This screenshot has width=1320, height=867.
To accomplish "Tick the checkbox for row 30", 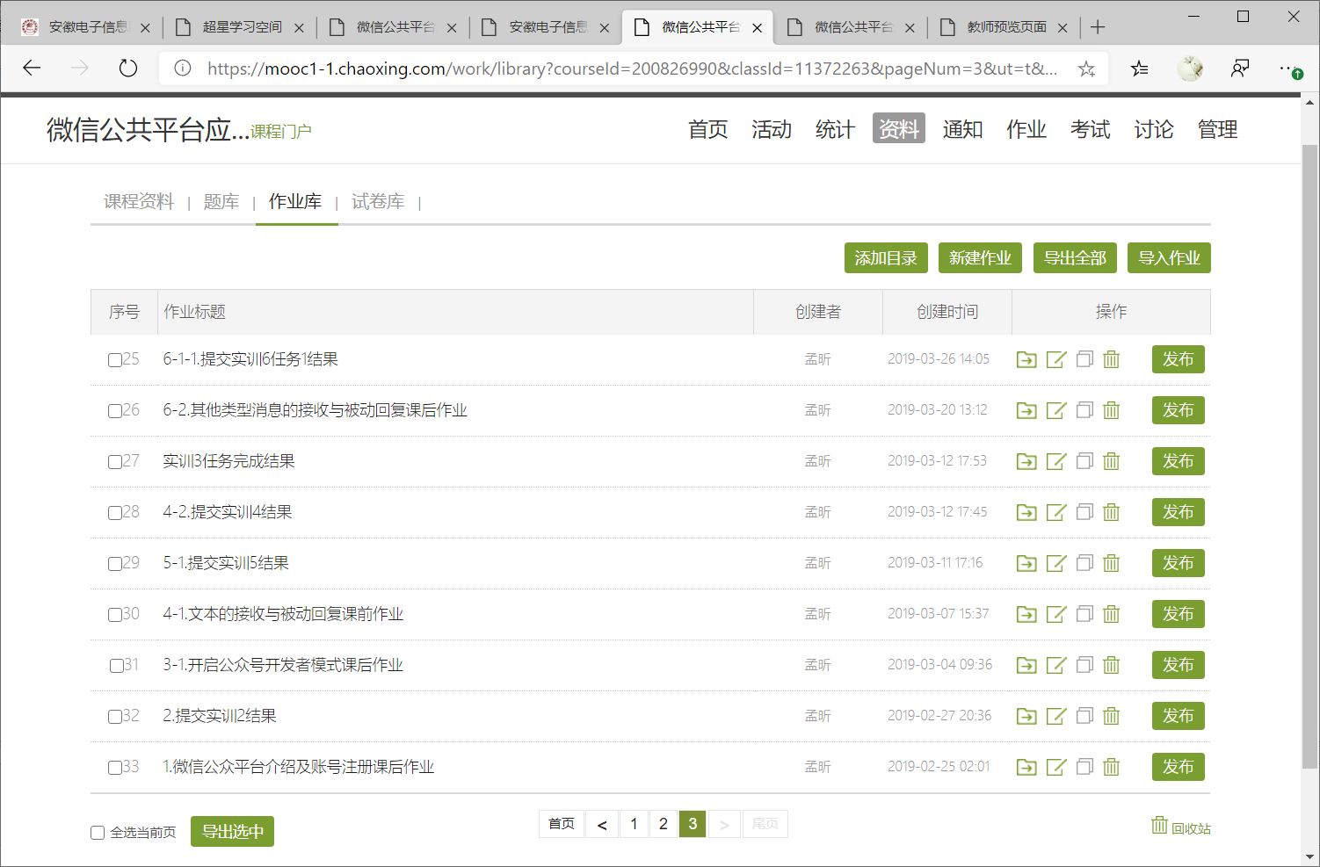I will [x=115, y=615].
